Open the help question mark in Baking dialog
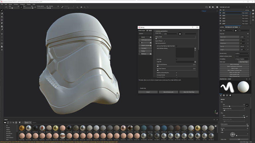This screenshot has height=143, width=255. (193, 27)
